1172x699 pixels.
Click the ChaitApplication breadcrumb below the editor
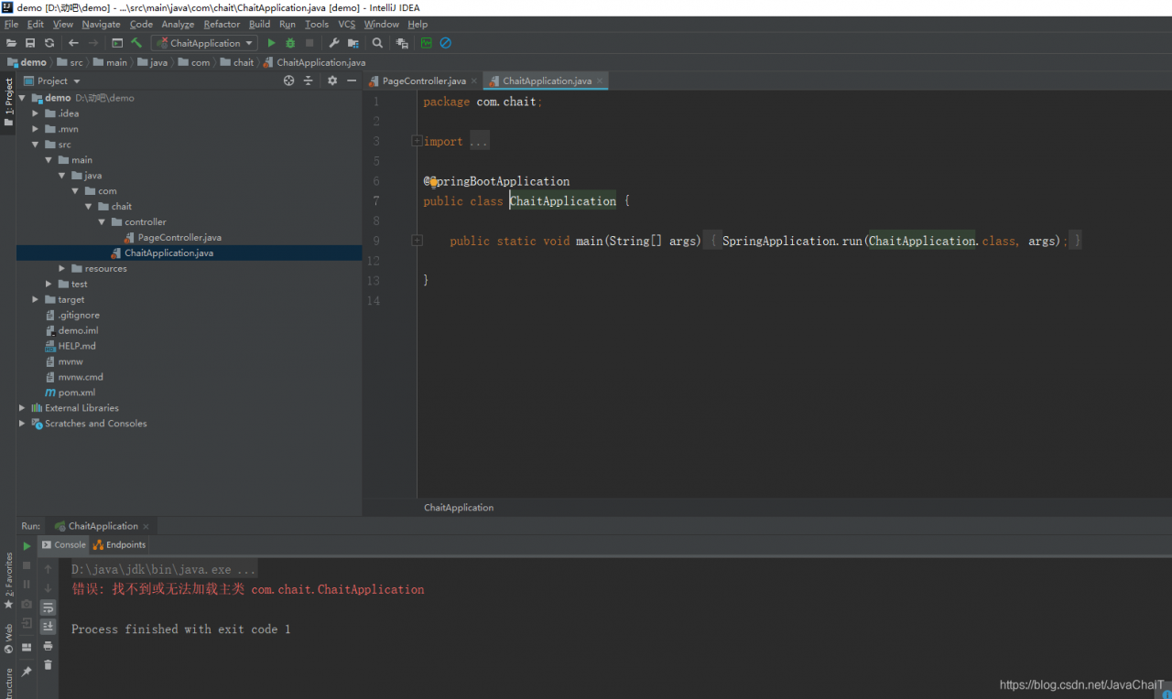459,507
